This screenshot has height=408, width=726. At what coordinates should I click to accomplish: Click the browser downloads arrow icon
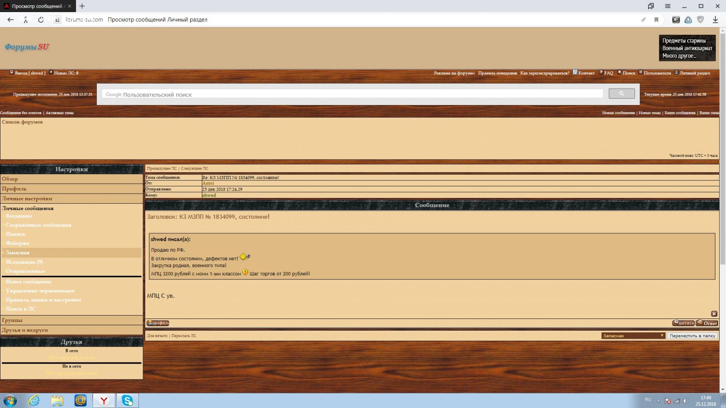(715, 20)
